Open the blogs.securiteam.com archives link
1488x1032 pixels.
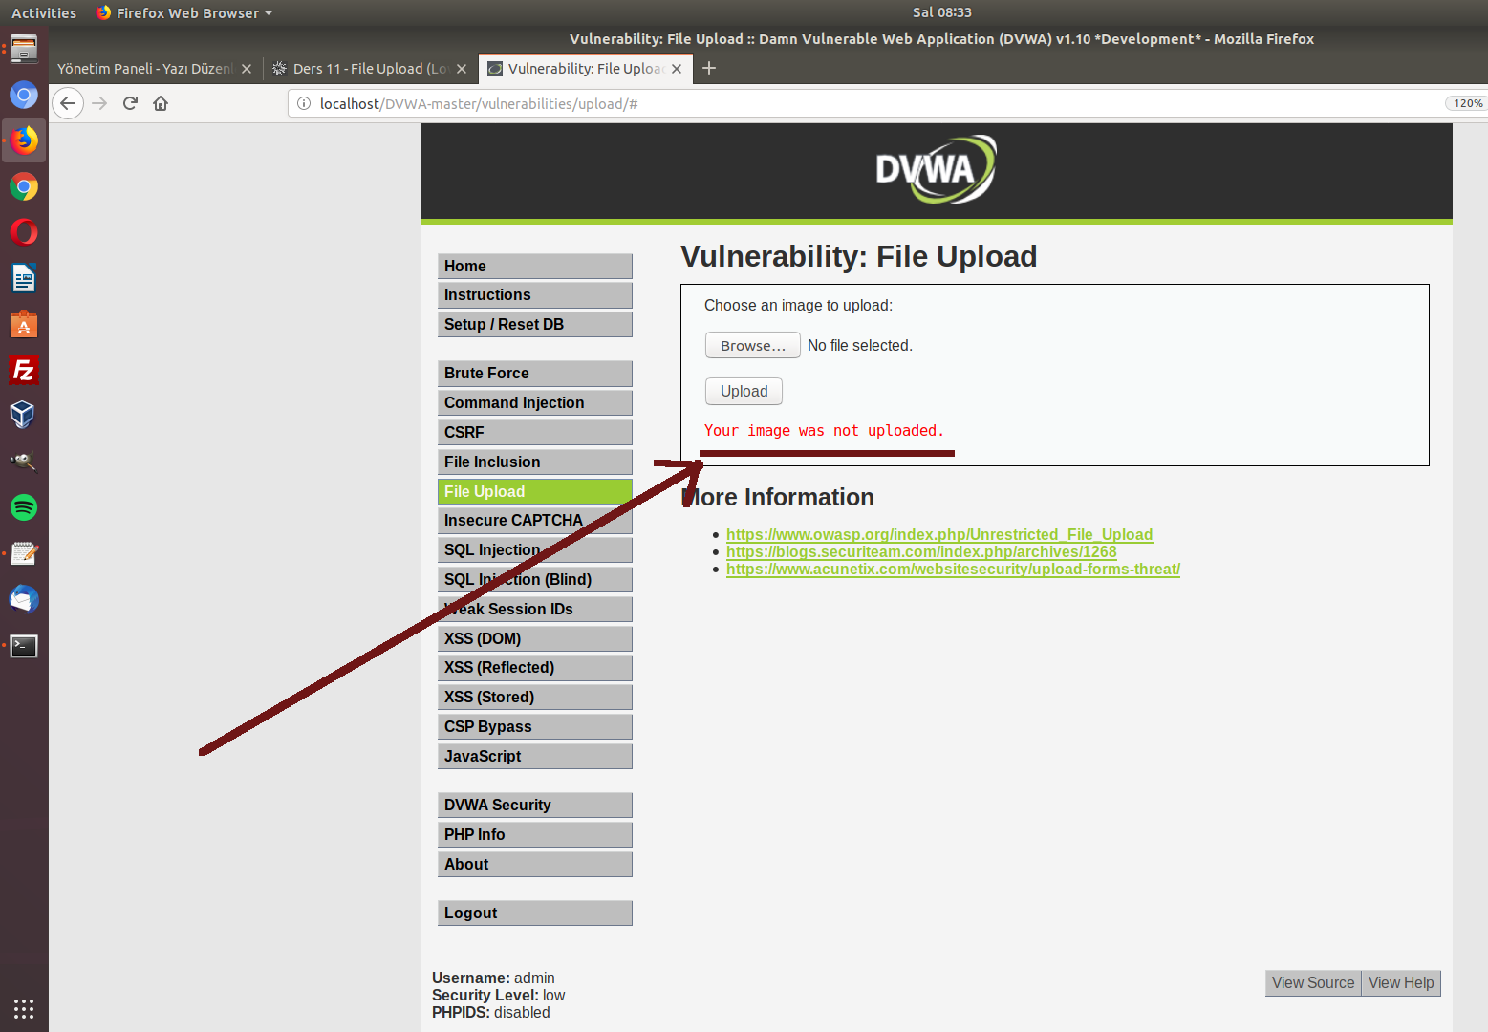pos(921,551)
